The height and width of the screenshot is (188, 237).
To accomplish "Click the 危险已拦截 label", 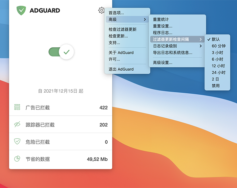I will click(x=38, y=142).
